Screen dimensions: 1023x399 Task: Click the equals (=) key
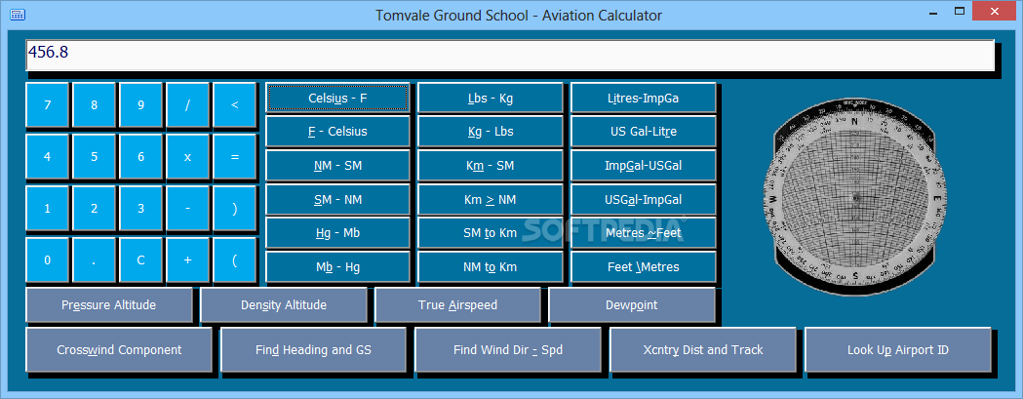tap(234, 157)
